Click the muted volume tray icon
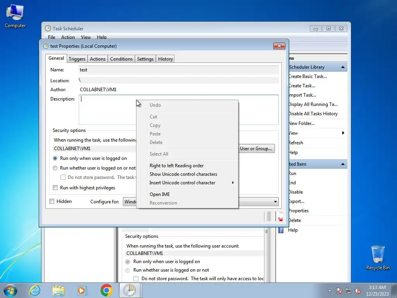 (358, 291)
